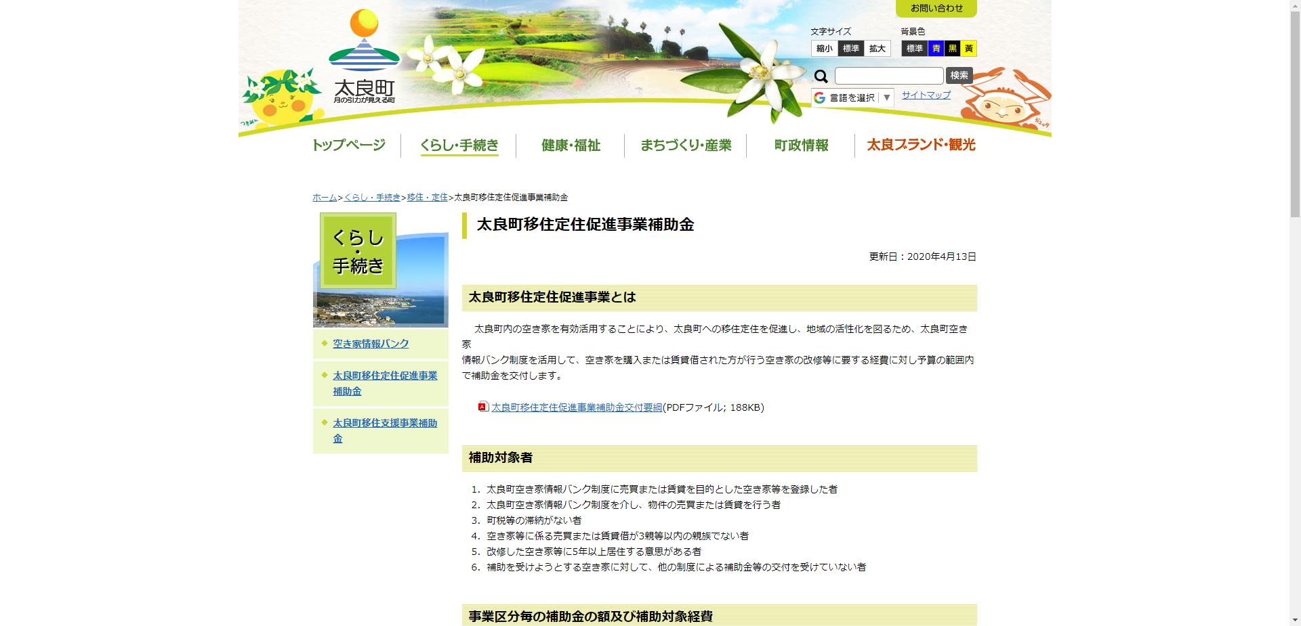Switch background color to 青 (blue)
Viewport: 1301px width, 626px height.
tap(937, 48)
